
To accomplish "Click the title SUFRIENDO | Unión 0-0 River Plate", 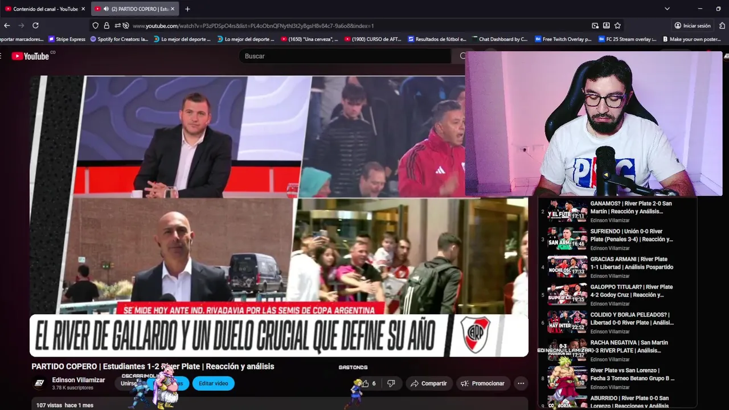I will point(631,235).
